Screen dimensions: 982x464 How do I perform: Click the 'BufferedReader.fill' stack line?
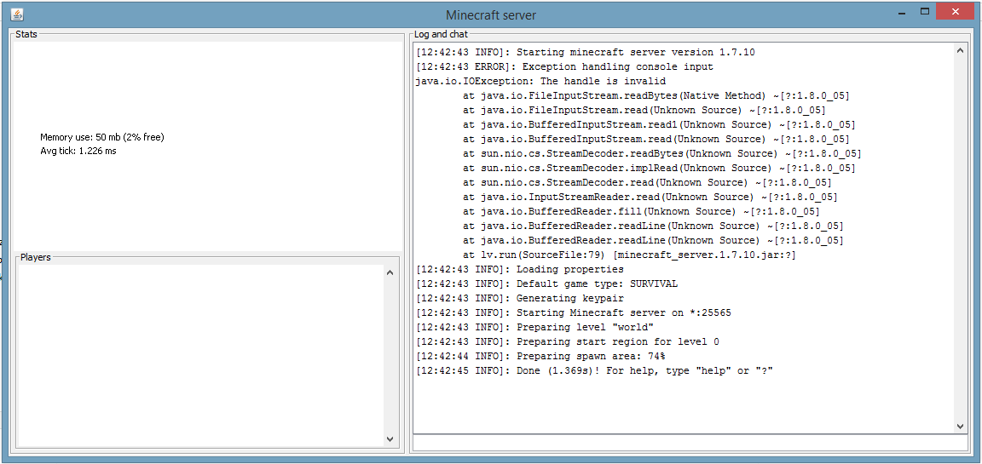tap(641, 211)
